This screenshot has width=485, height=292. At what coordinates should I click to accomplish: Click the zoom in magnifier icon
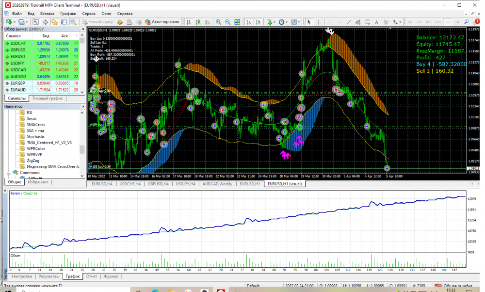coord(219,22)
